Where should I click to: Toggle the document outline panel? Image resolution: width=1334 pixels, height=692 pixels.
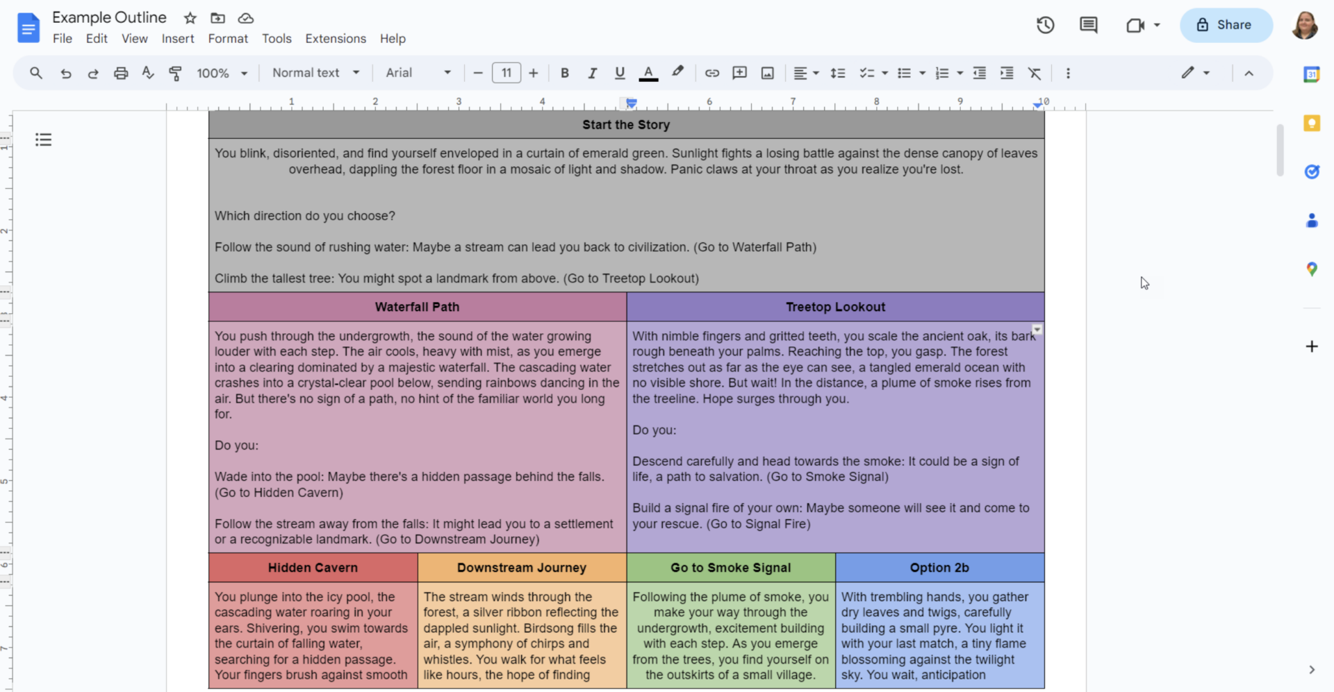pyautogui.click(x=43, y=140)
